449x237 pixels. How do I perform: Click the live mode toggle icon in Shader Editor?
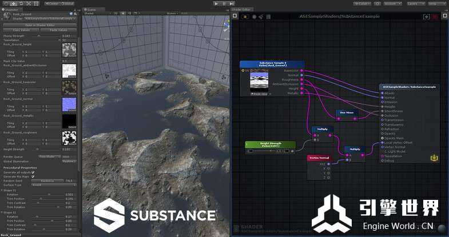(x=245, y=17)
